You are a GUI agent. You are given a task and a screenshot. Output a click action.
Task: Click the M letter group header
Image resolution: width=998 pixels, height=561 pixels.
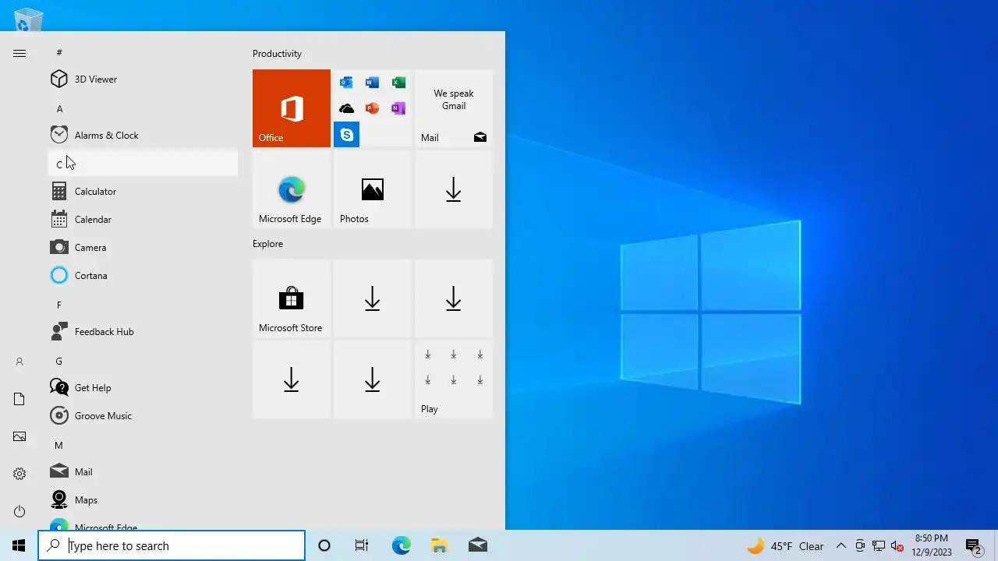(143, 445)
